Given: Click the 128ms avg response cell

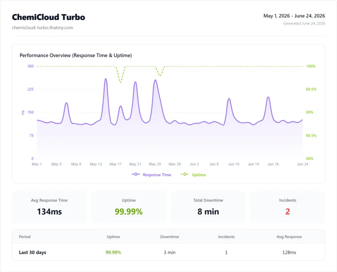Looking at the screenshot, I should tap(289, 253).
